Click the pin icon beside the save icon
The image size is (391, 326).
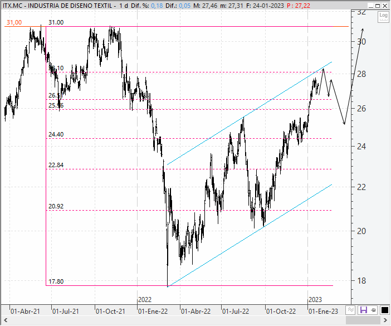click(x=373, y=310)
